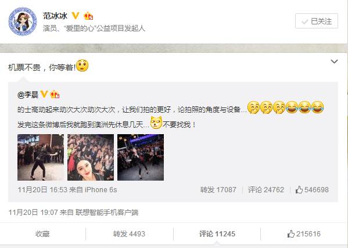348x248 pixels.
Task: Open the 范冰冰 username link
Action: [55, 16]
